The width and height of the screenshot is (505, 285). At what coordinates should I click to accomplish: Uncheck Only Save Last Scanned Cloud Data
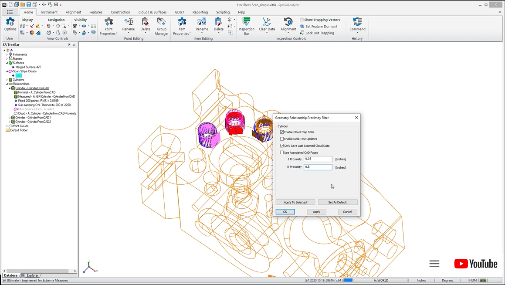tap(282, 146)
